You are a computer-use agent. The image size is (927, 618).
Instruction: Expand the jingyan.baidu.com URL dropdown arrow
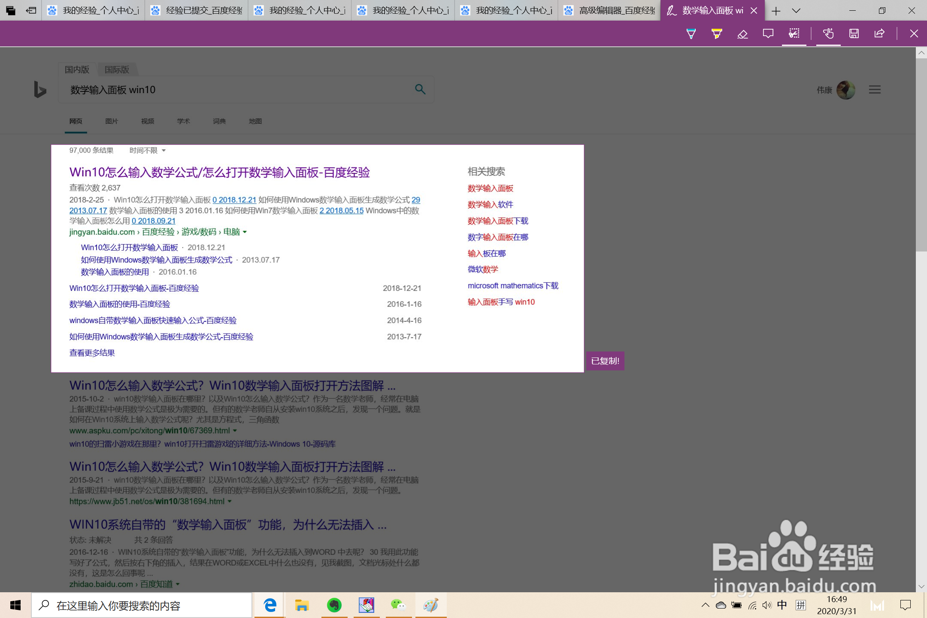(x=245, y=232)
